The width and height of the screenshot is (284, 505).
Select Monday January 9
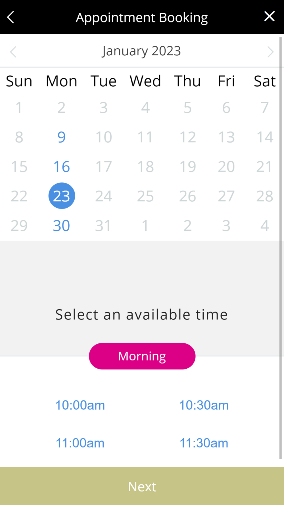[x=61, y=137]
